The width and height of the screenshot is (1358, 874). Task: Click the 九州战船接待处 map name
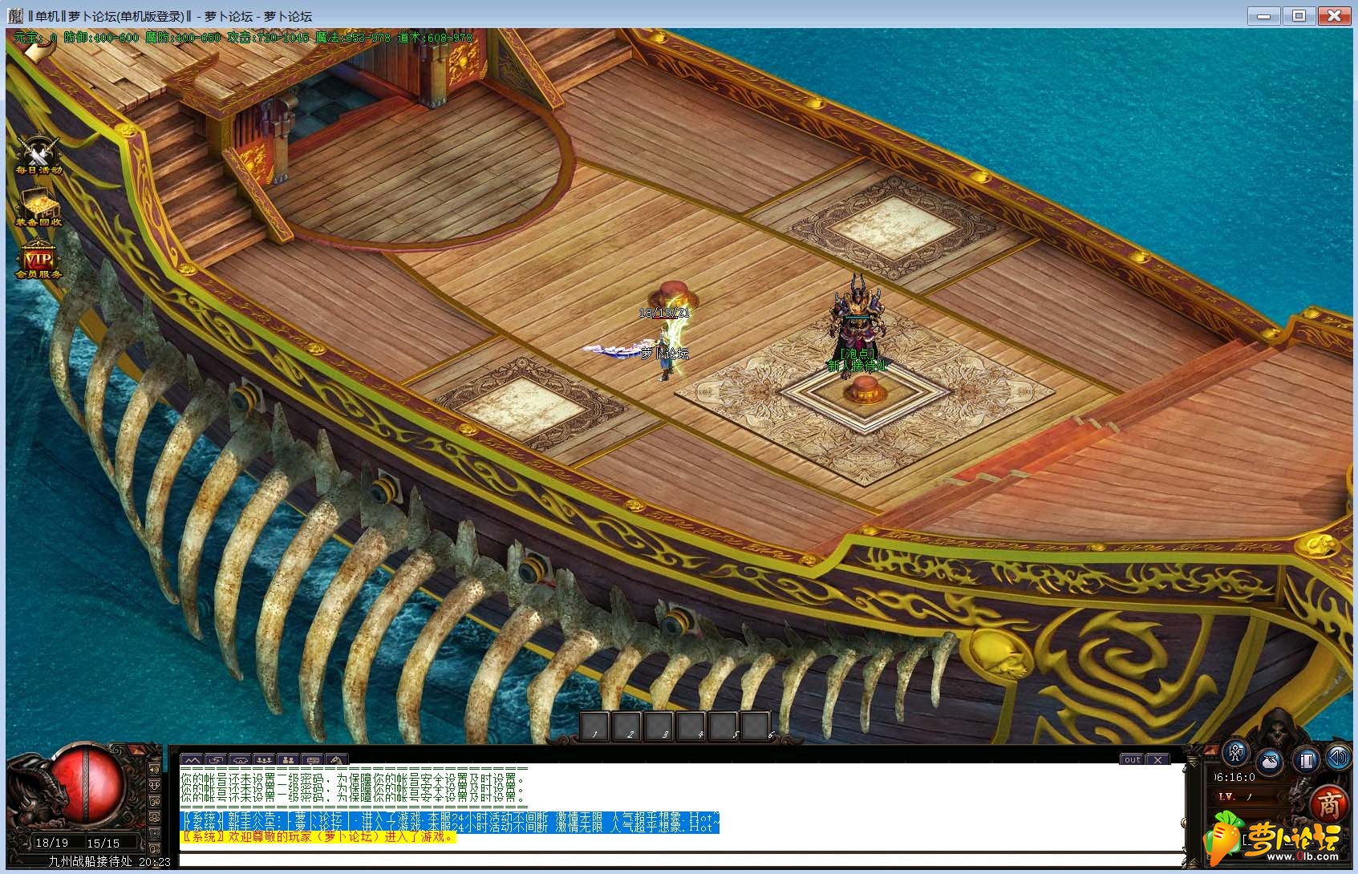point(90,862)
